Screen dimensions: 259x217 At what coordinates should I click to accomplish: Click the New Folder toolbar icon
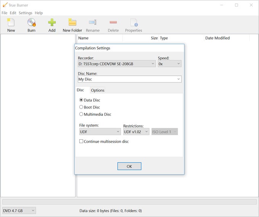click(x=72, y=22)
